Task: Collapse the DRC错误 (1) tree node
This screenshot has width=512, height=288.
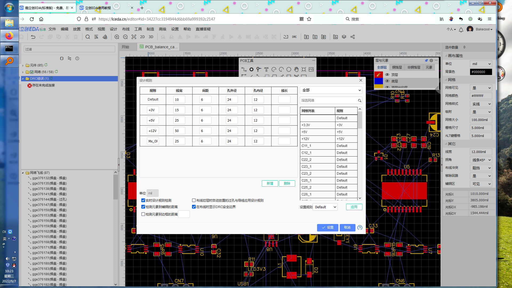Action: 23,79
